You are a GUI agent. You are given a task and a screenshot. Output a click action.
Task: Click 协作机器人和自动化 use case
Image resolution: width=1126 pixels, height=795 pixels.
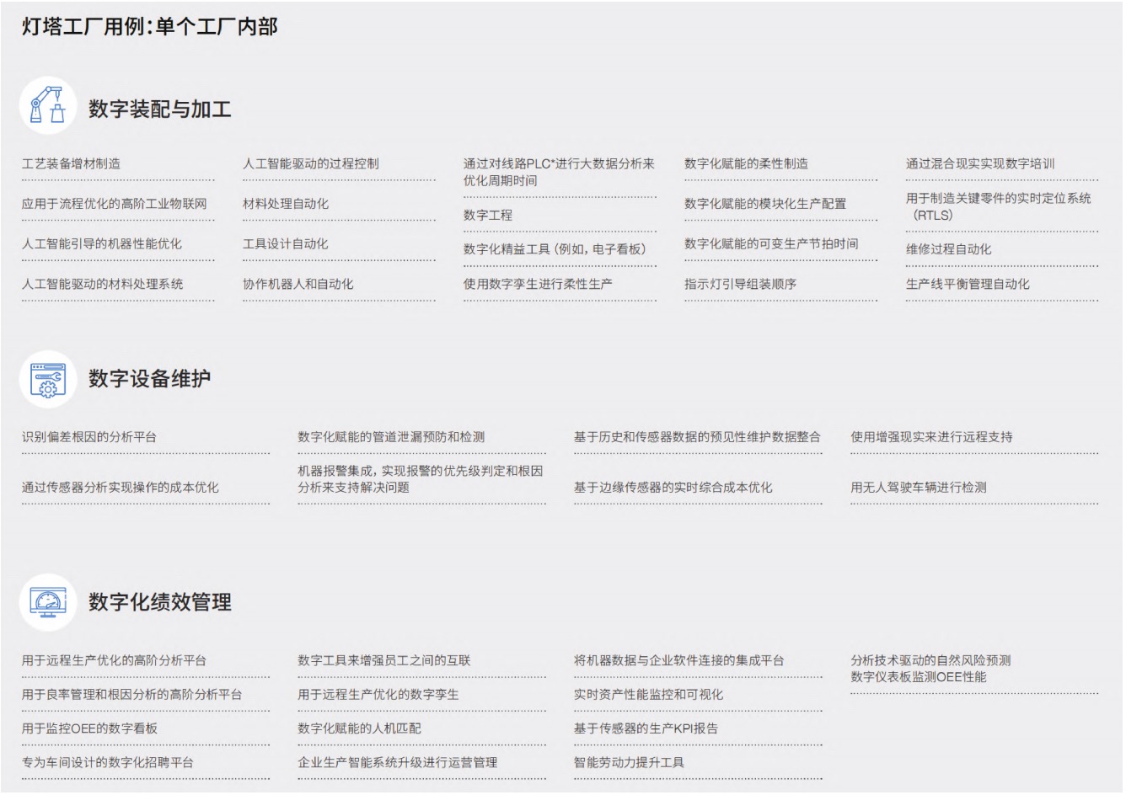[x=298, y=284]
